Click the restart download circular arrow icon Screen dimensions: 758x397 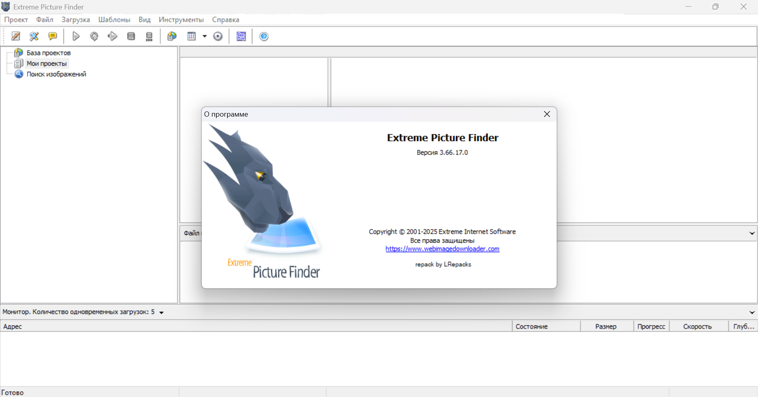(94, 36)
